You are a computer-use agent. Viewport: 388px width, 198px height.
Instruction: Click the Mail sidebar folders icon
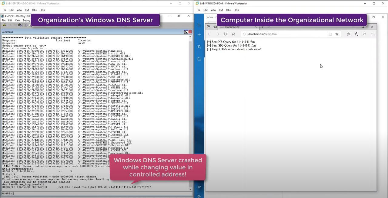pyautogui.click(x=199, y=59)
